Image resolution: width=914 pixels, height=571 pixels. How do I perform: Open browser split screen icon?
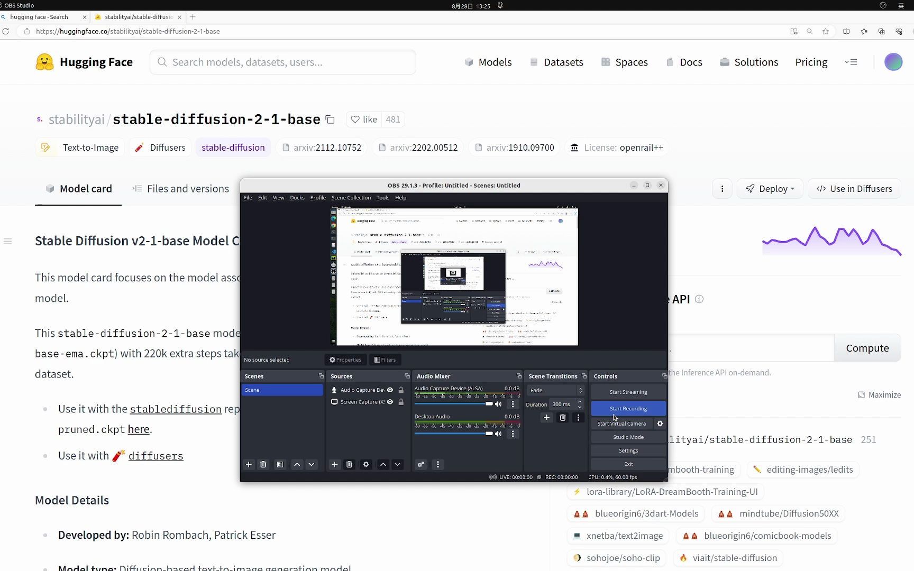[x=846, y=32]
